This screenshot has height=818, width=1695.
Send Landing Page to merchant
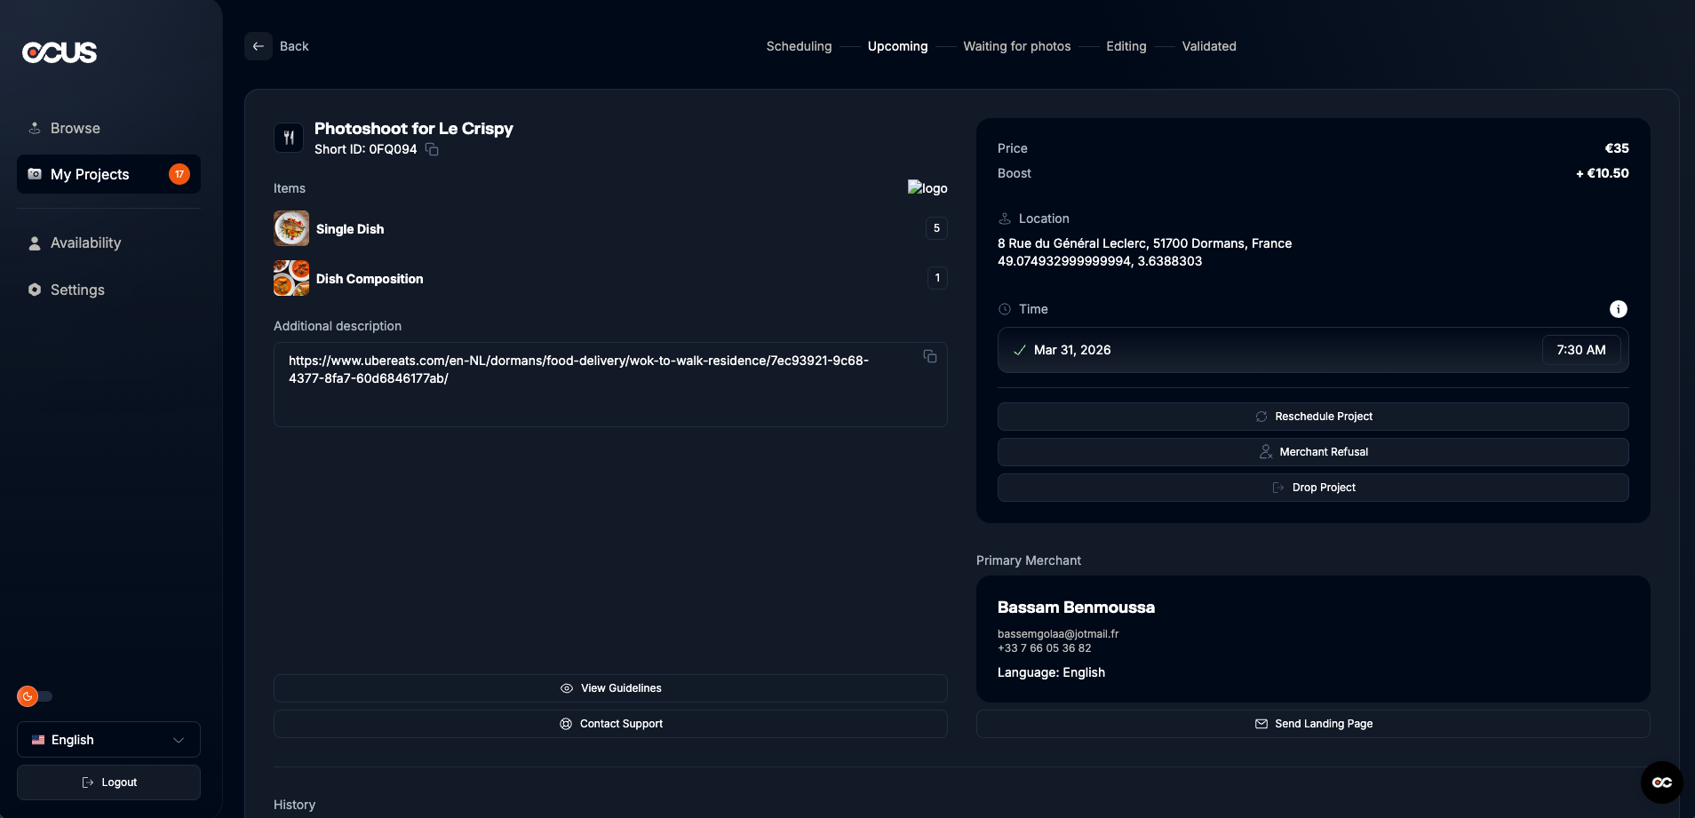click(1312, 724)
